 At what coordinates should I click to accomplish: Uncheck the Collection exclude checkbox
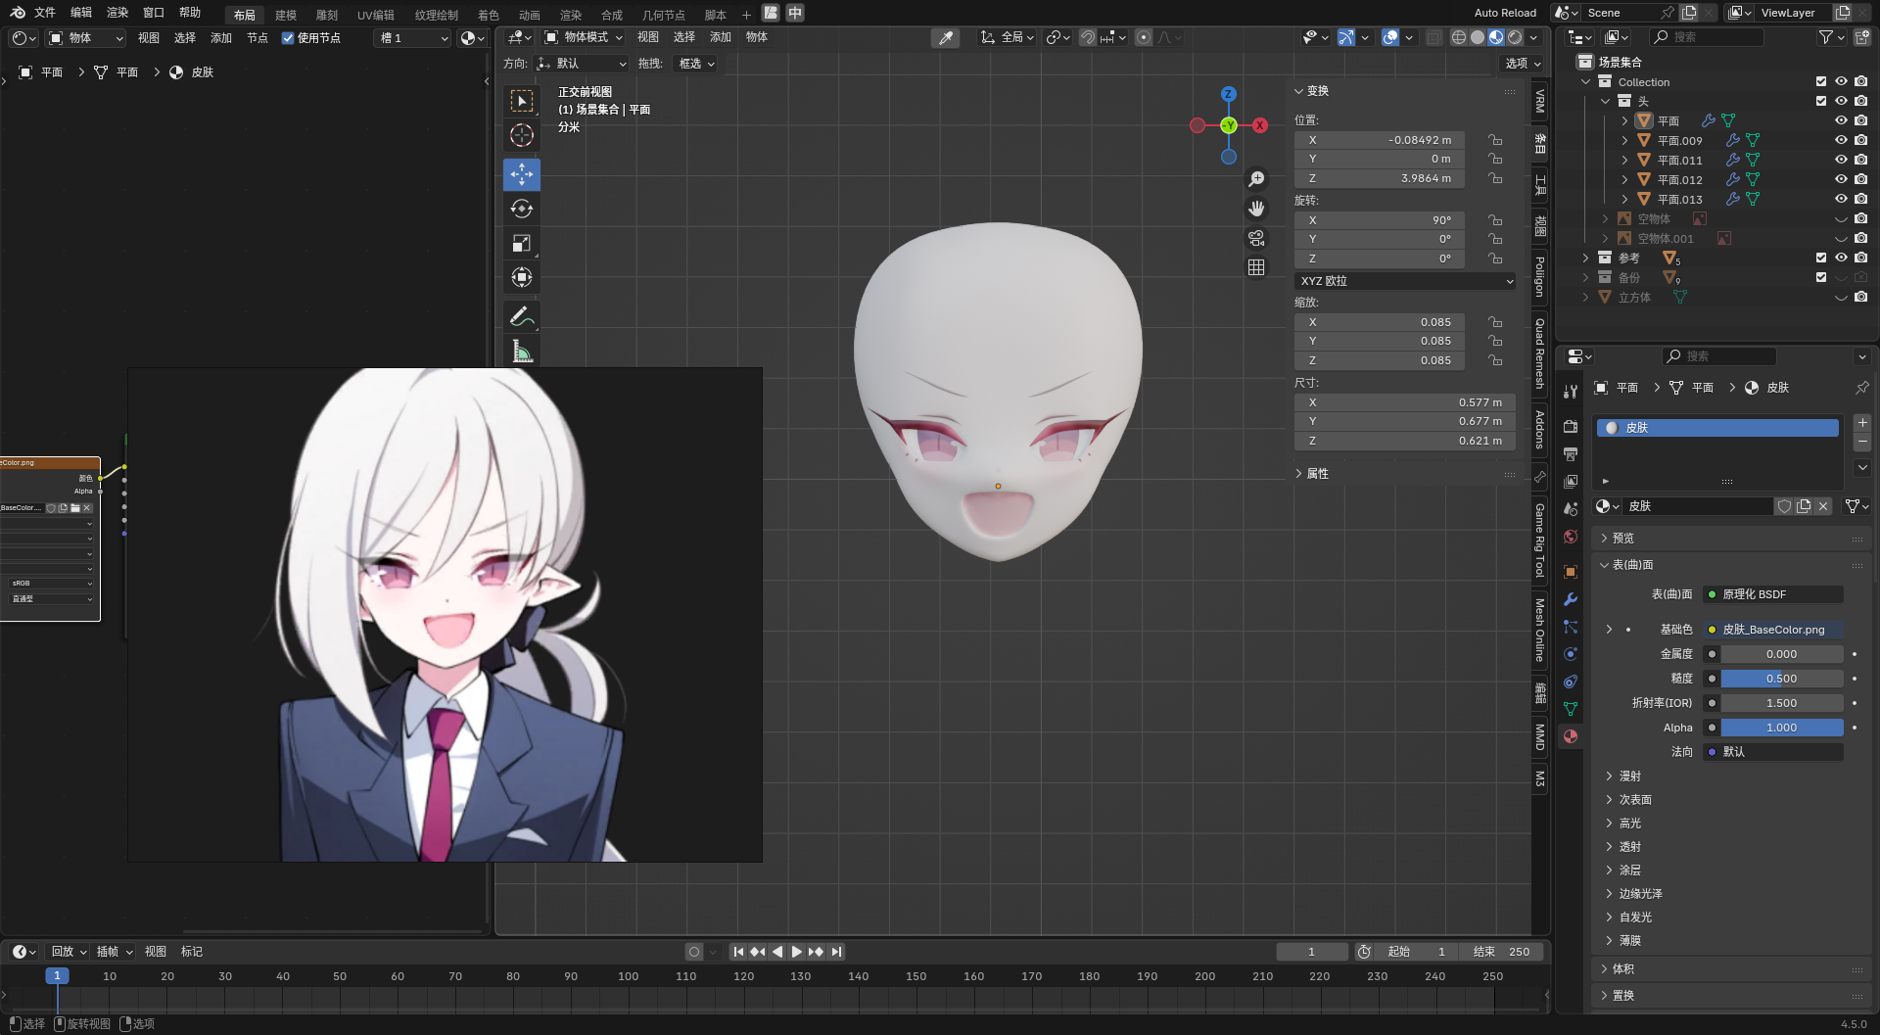1821,82
